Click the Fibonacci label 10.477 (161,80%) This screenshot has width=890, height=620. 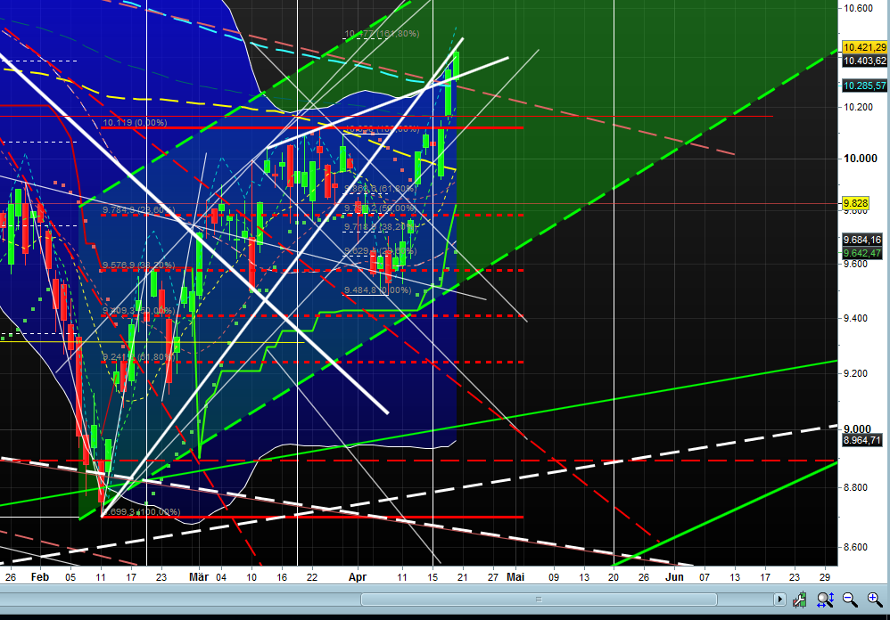click(x=382, y=34)
